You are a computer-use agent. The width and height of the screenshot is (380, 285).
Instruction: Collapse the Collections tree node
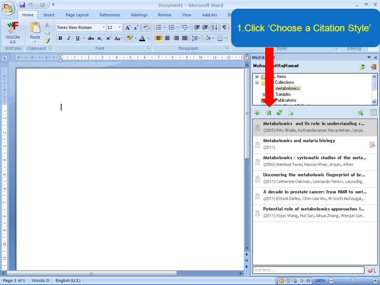coord(257,82)
